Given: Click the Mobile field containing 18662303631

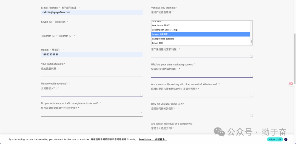Looking at the screenshot, I should click(x=92, y=55).
